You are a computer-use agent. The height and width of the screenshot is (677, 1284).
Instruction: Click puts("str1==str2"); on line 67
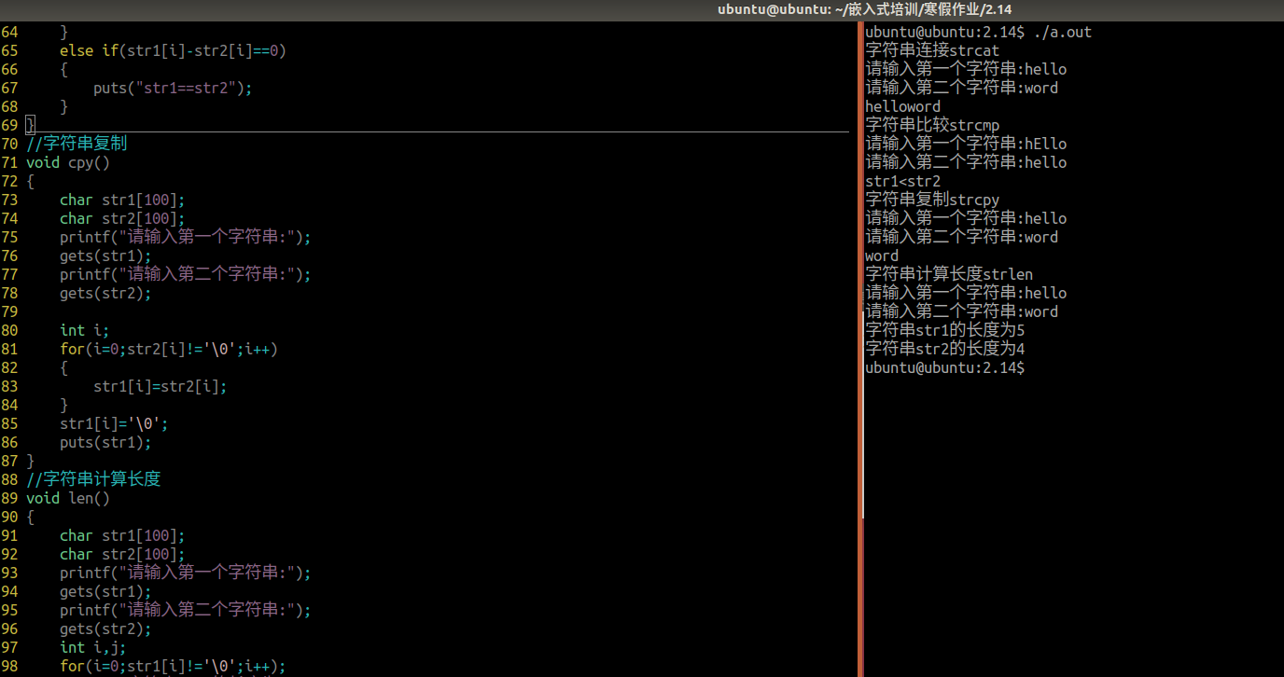(173, 88)
